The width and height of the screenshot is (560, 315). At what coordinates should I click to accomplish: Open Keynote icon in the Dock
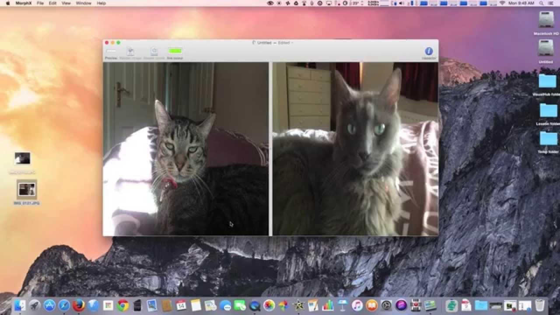click(x=343, y=305)
